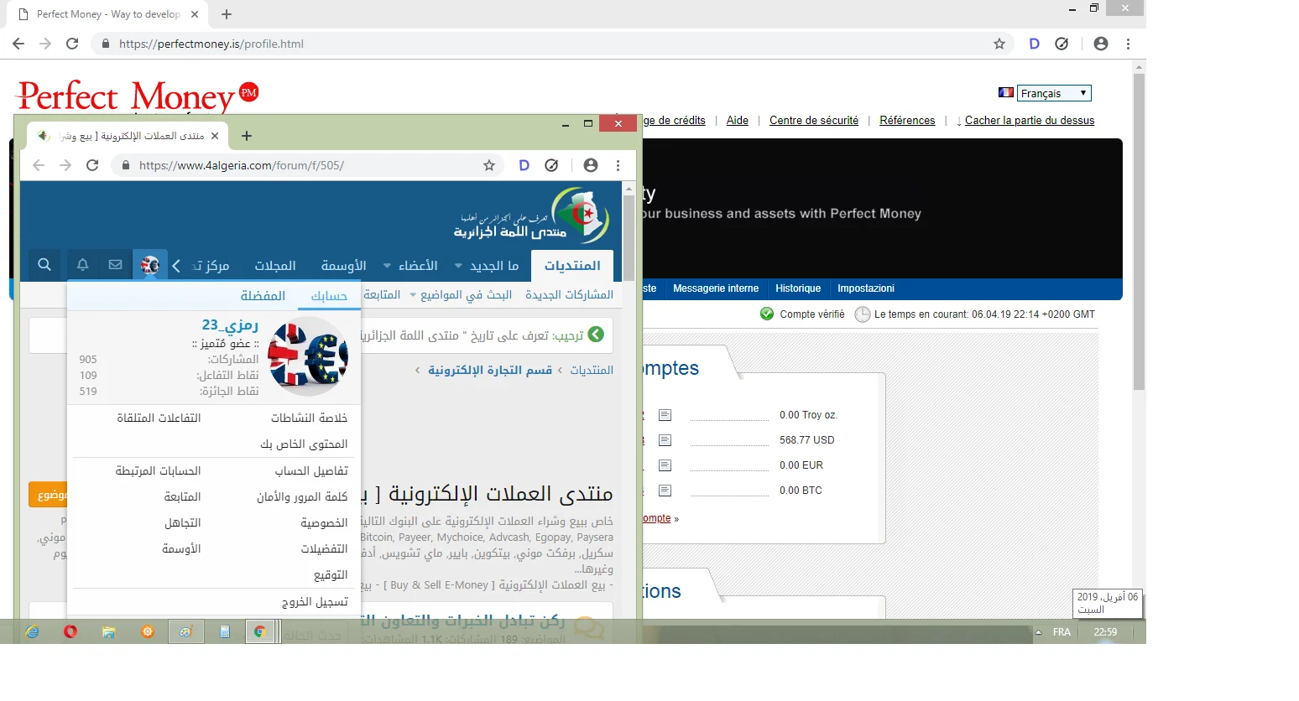Open كلمة المرور والأمان settings

pyautogui.click(x=302, y=497)
